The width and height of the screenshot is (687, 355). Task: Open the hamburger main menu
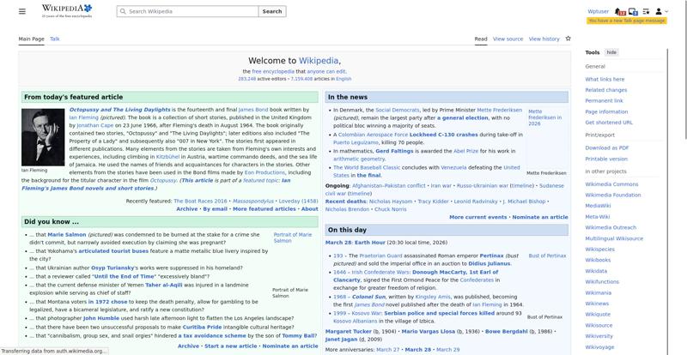point(22,11)
